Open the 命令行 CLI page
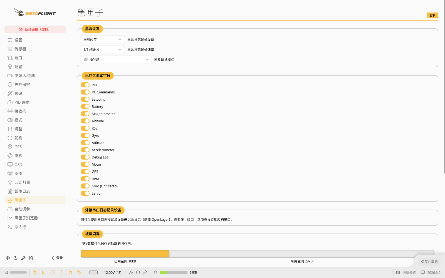The height and width of the screenshot is (278, 445). (35, 227)
